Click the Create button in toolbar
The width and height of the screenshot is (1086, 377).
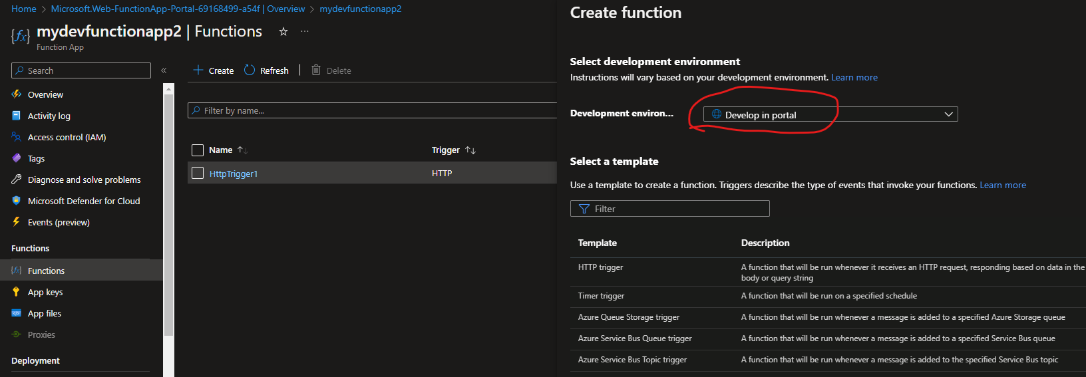[x=213, y=70]
